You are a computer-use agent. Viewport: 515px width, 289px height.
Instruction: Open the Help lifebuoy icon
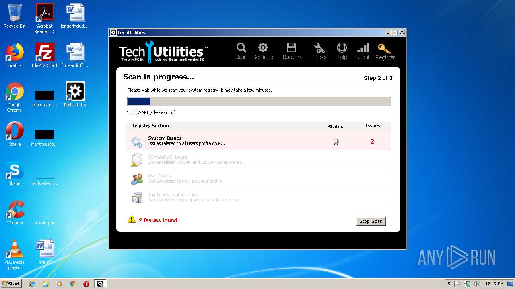342,51
